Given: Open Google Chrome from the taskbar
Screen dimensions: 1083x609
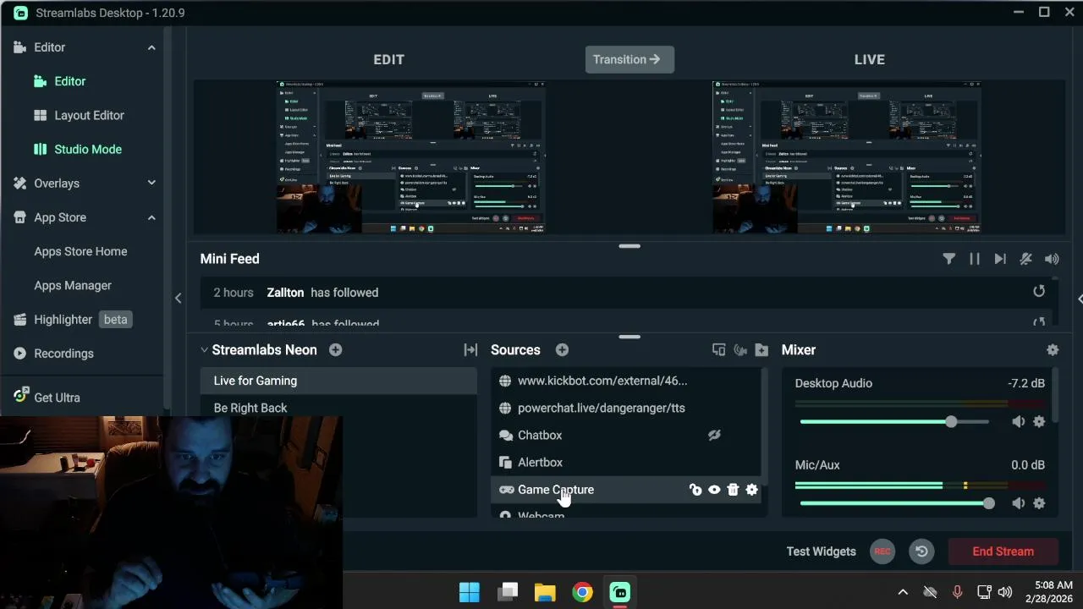Looking at the screenshot, I should click(582, 592).
